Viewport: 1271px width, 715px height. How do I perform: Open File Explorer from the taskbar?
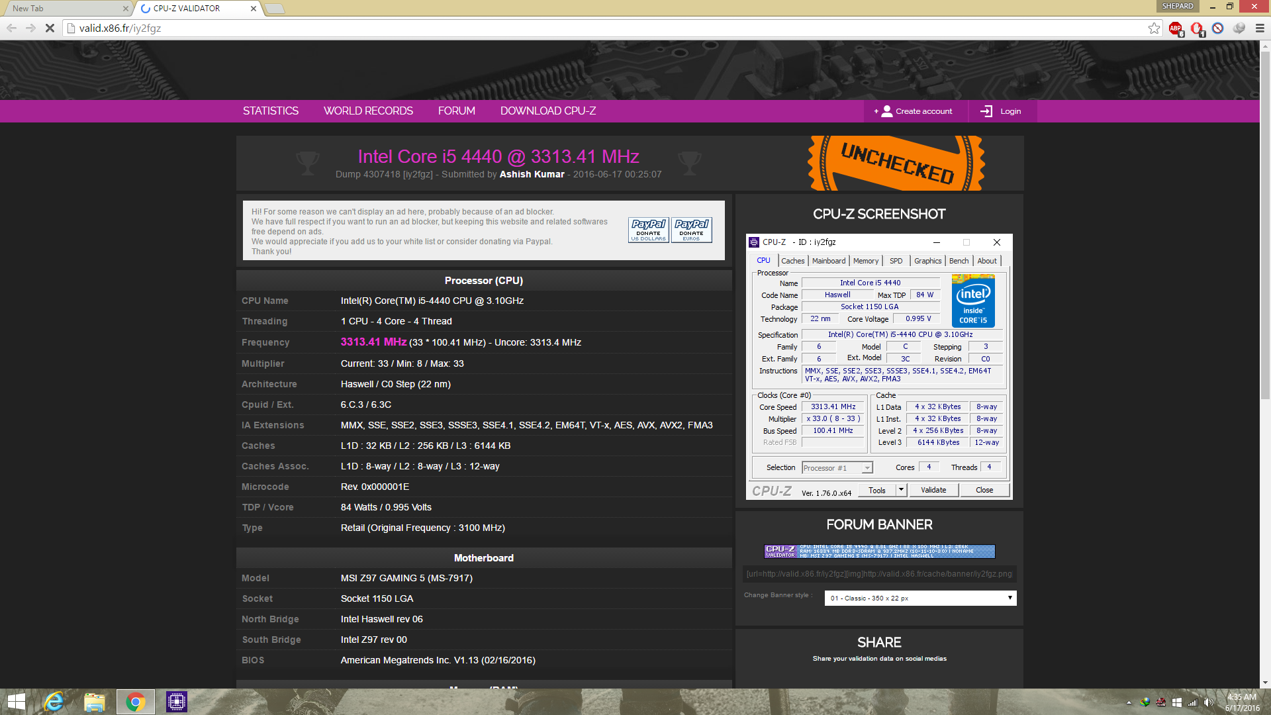point(95,702)
